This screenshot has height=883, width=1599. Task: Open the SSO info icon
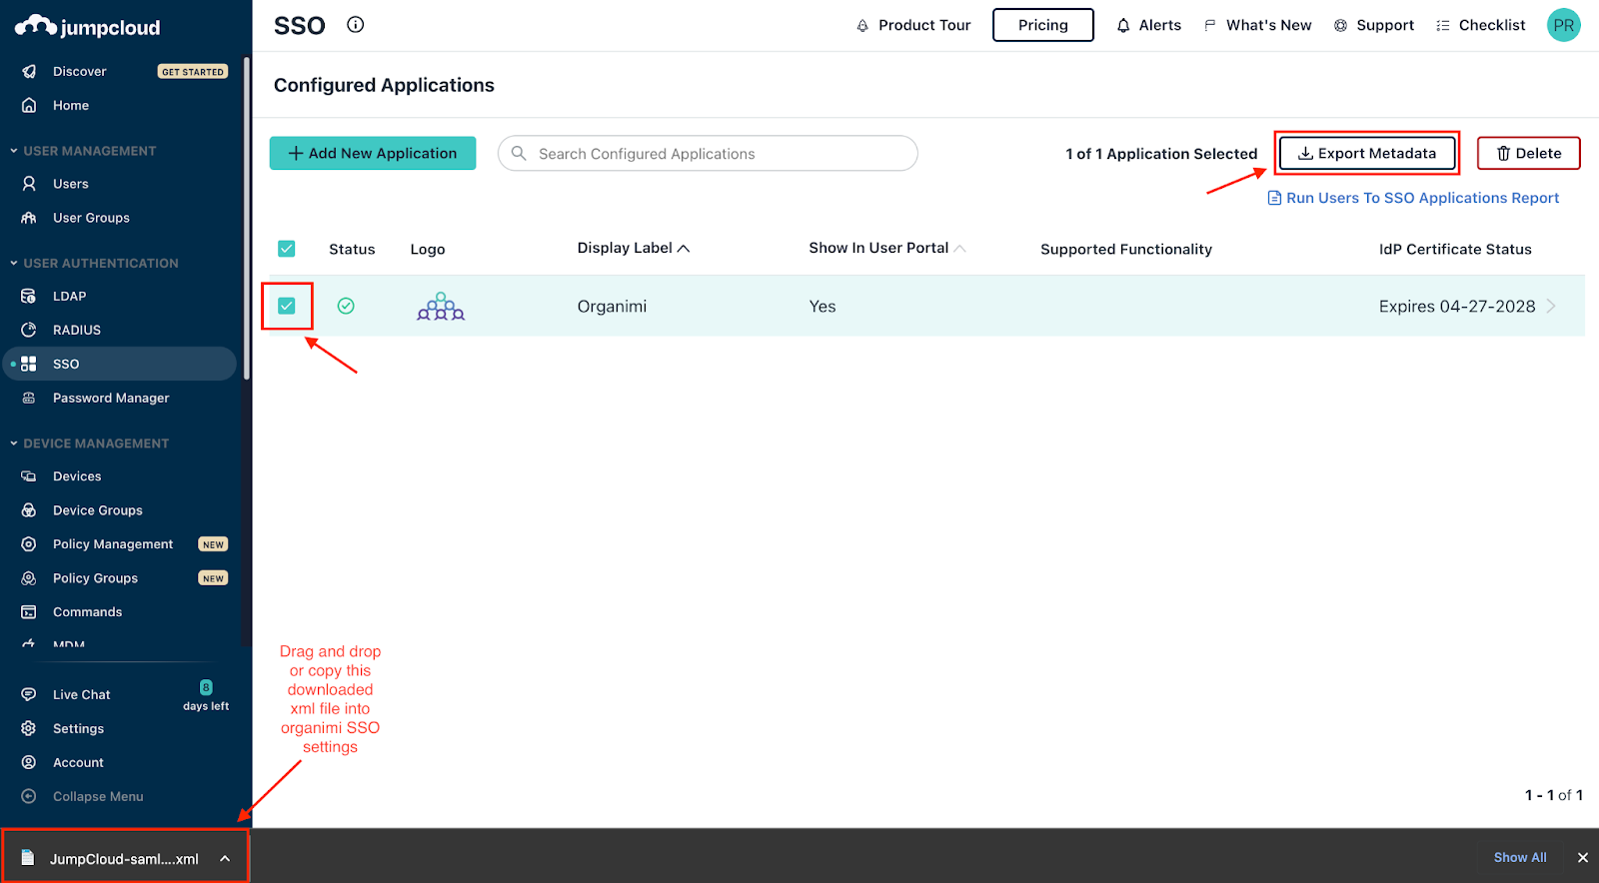point(356,25)
